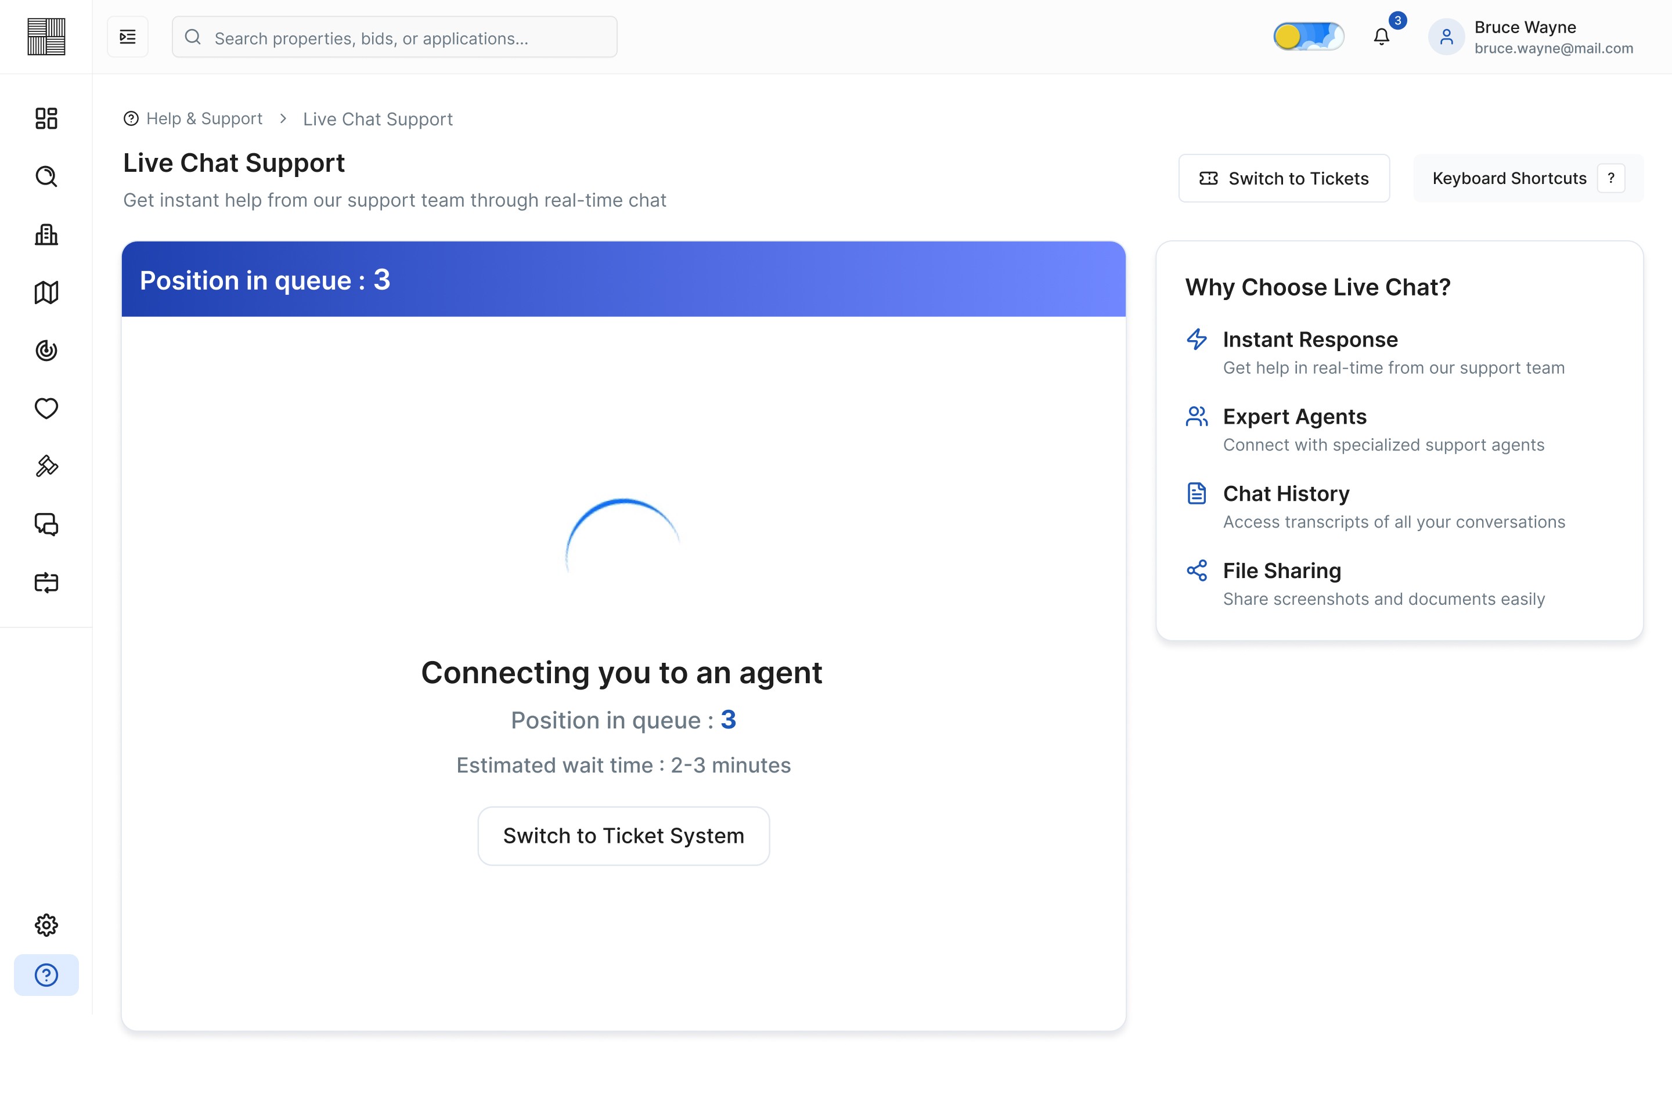Viewport: 1672px width, 1119px height.
Task: Open the favorites heart icon in sidebar
Action: (46, 408)
